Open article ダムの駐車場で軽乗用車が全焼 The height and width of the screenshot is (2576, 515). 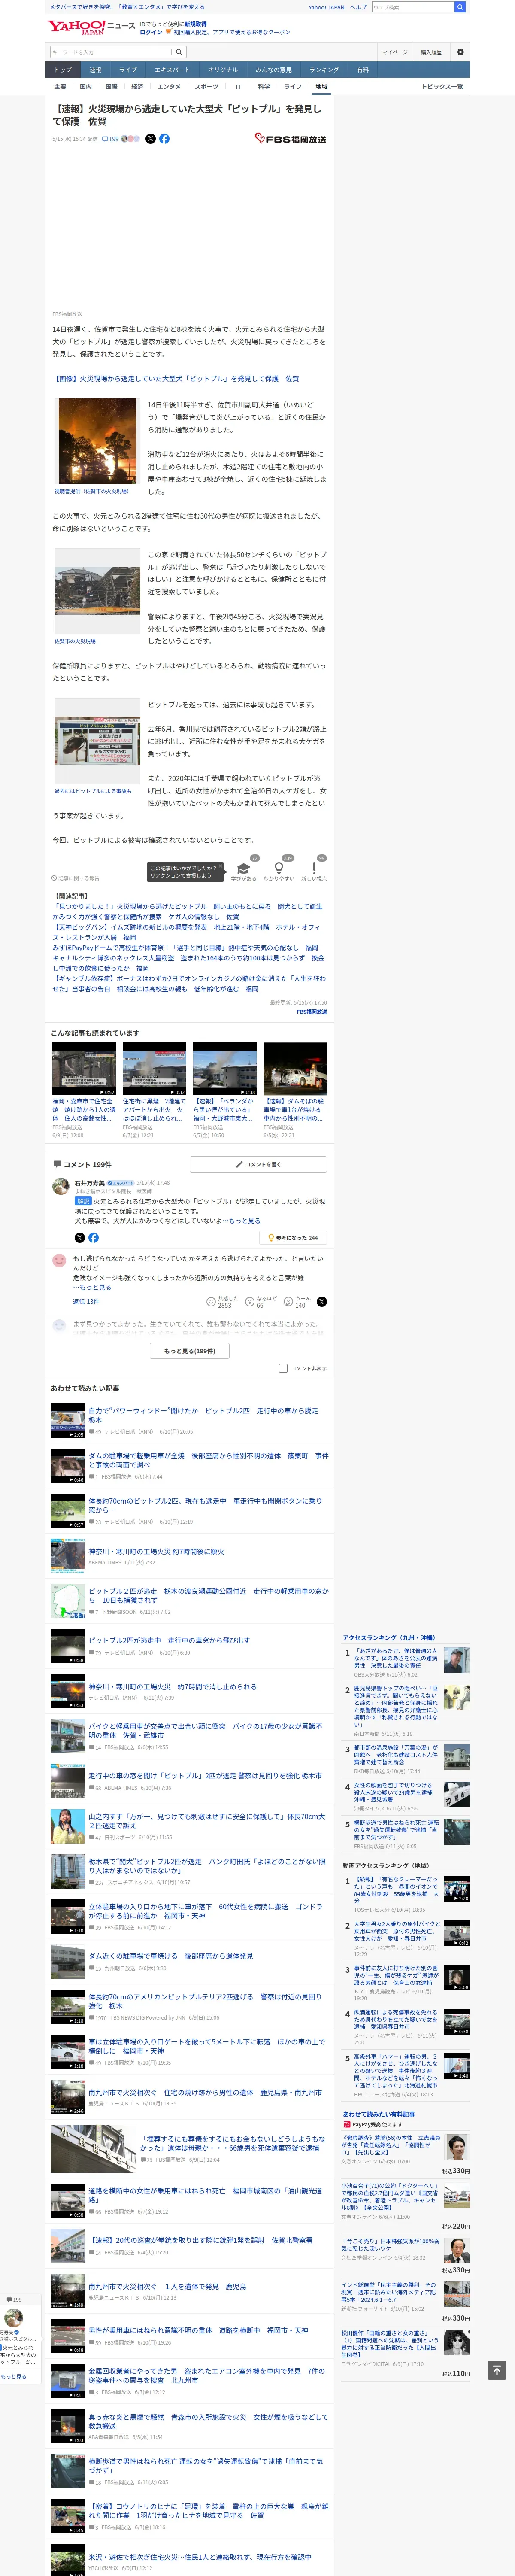(208, 1460)
